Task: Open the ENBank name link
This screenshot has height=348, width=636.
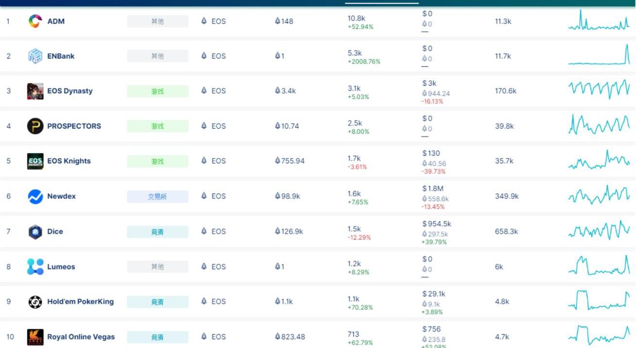Action: click(x=61, y=56)
